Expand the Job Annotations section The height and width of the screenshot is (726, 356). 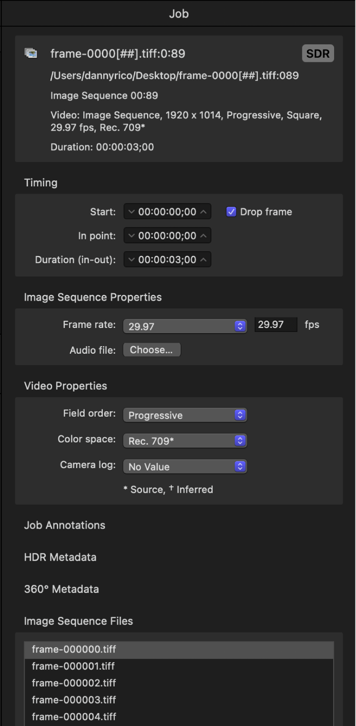pos(65,525)
